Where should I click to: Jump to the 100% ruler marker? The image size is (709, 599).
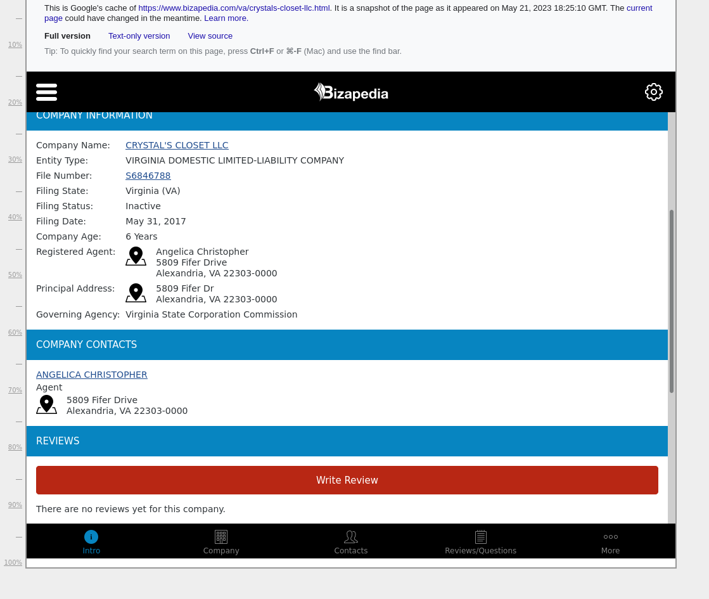pyautogui.click(x=13, y=562)
